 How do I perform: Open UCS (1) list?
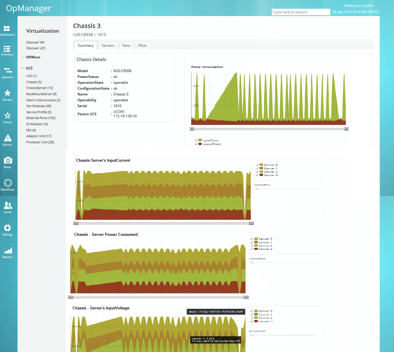click(32, 76)
